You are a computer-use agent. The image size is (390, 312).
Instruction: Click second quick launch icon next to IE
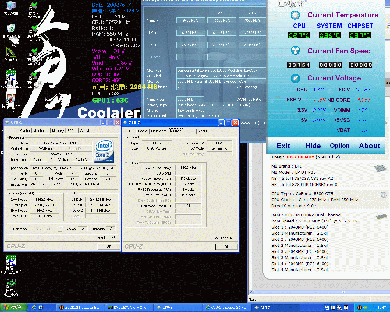41,307
